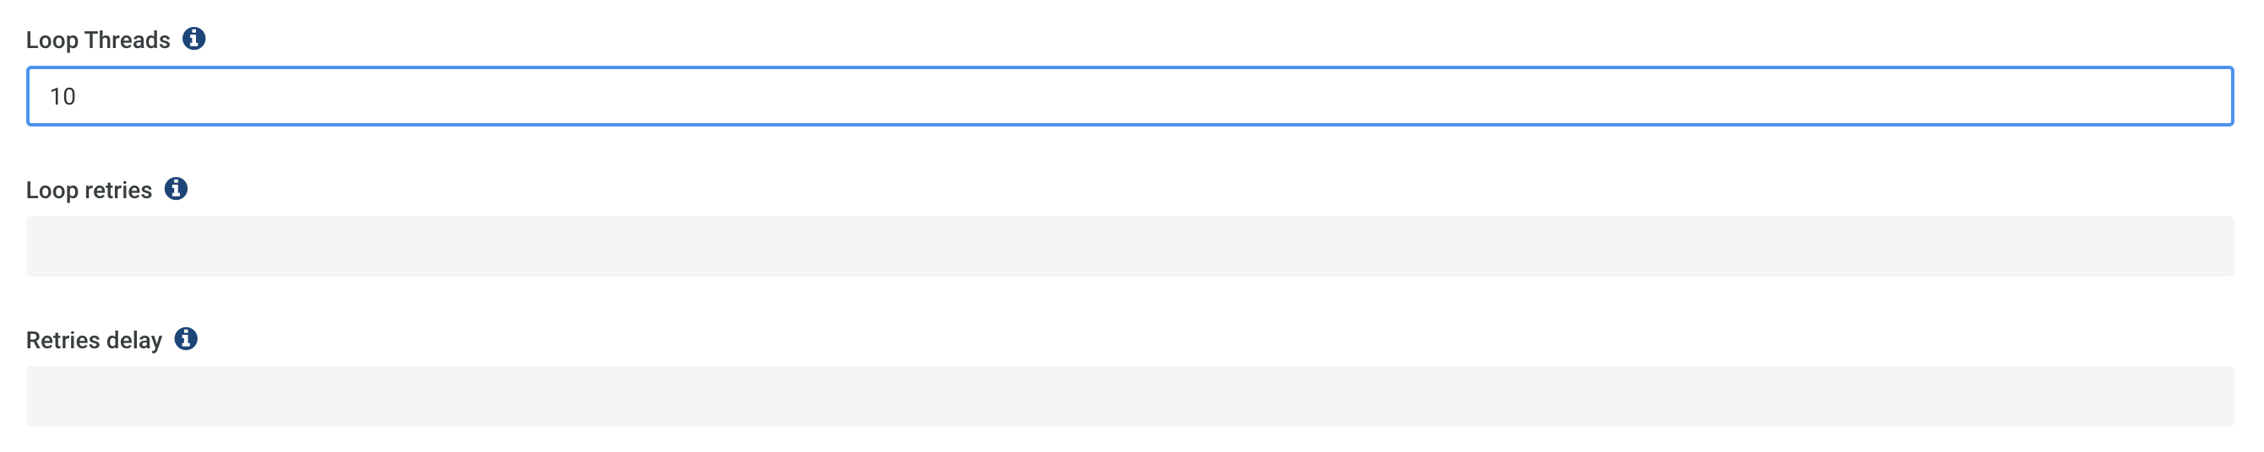Click the "Retries delay" label text
Image resolution: width=2264 pixels, height=452 pixels.
[94, 341]
